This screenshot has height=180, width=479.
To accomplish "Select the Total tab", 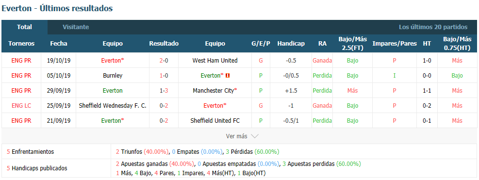I will [24, 27].
